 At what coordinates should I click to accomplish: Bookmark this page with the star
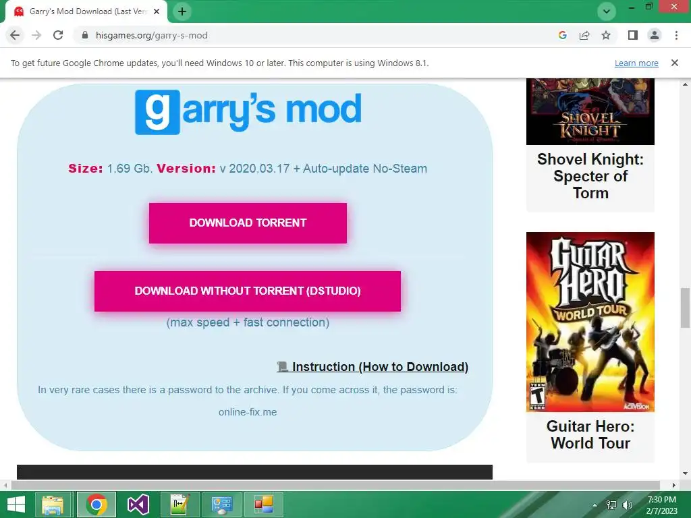tap(606, 35)
